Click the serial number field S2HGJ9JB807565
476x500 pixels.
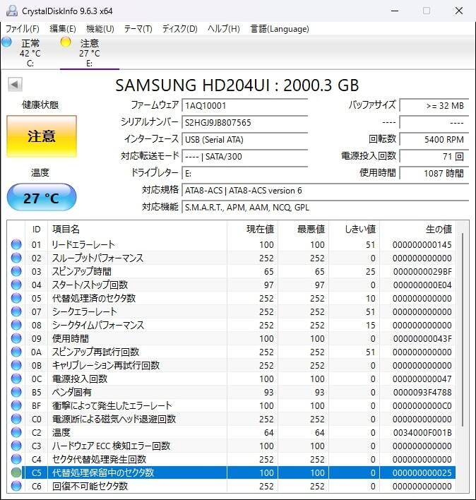click(244, 122)
